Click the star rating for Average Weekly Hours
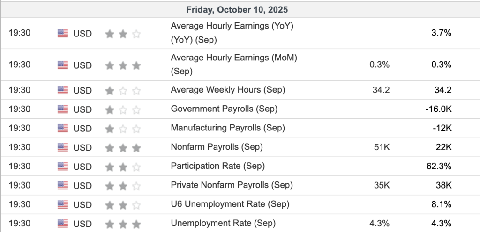This screenshot has width=480, height=232. (123, 90)
